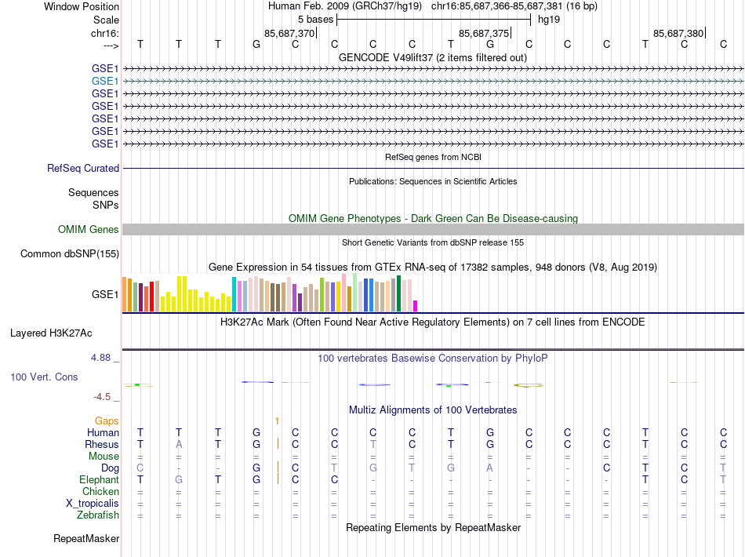This screenshot has width=745, height=557.
Task: Click the dark green GTEx expression bar
Action: [x=398, y=293]
